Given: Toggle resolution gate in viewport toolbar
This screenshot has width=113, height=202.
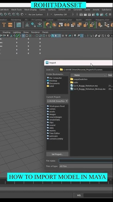Looking at the screenshot, I should (x=30, y=36).
